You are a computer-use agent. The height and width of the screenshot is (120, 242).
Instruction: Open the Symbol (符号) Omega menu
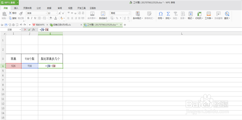[161, 16]
